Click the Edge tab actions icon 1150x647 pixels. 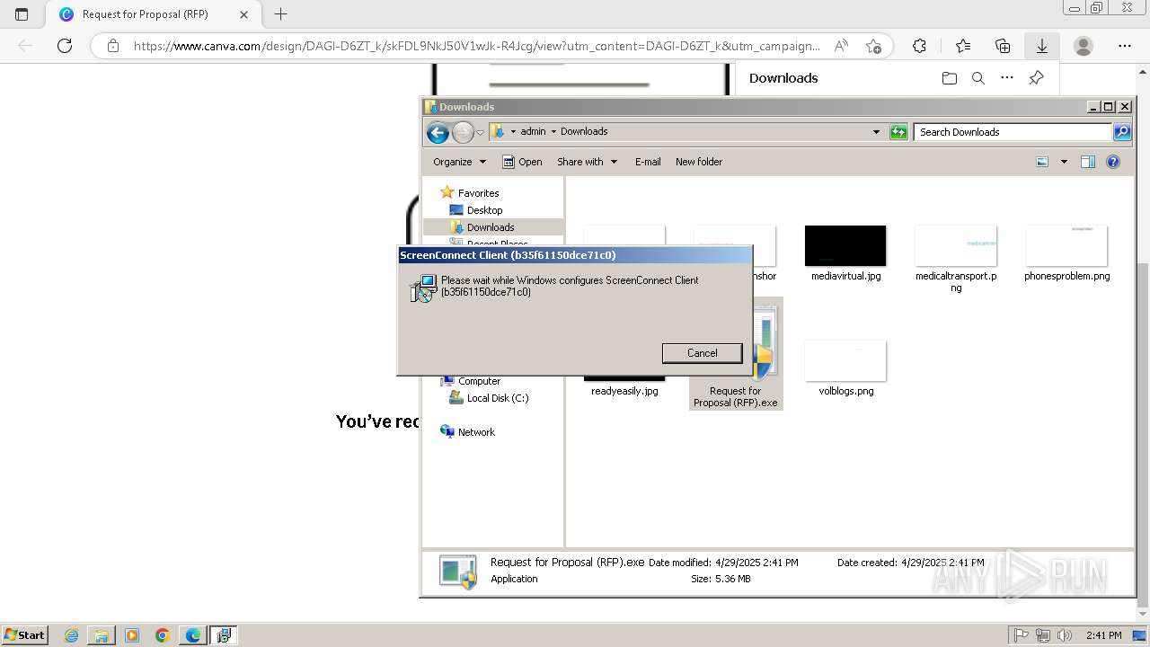click(x=22, y=14)
